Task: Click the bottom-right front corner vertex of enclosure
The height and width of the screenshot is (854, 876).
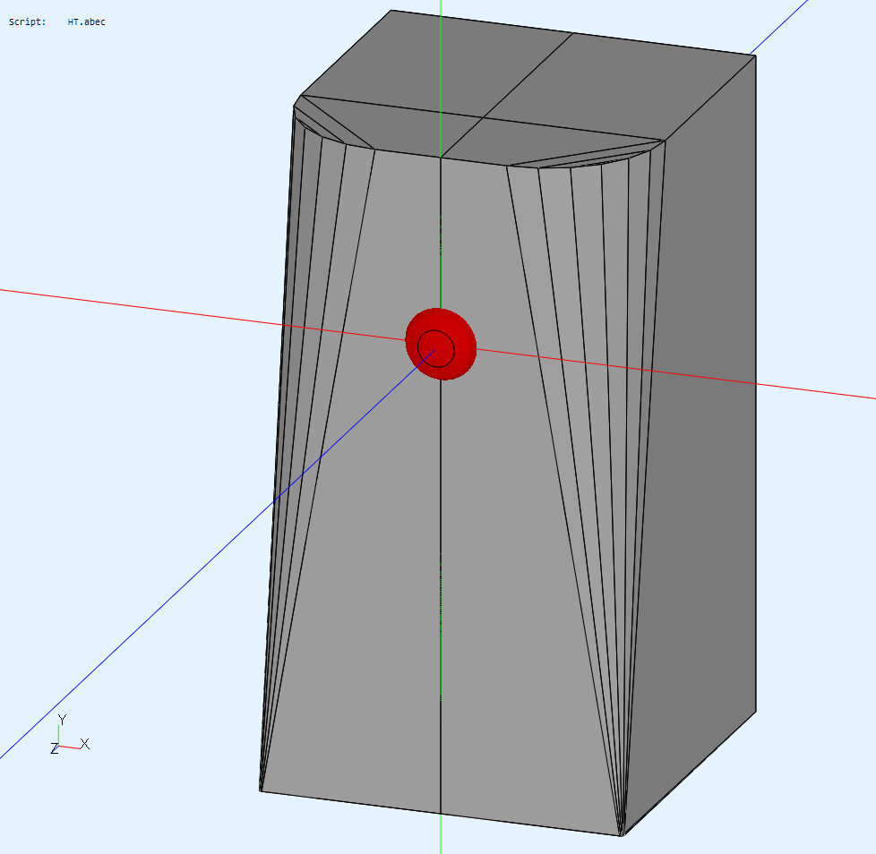Action: tap(622, 835)
